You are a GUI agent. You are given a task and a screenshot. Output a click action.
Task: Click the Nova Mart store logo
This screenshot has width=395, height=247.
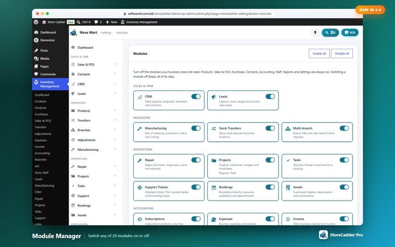point(74,33)
